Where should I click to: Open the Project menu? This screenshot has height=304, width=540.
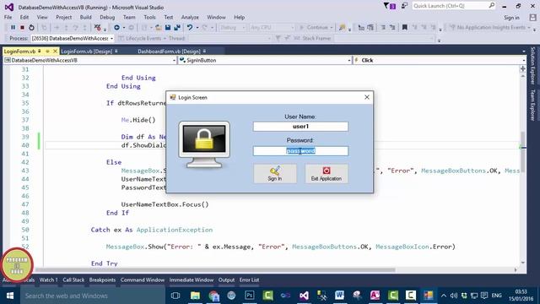(x=64, y=17)
